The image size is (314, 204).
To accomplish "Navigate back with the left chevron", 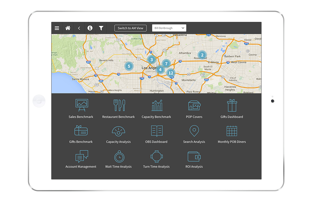I will coord(79,28).
